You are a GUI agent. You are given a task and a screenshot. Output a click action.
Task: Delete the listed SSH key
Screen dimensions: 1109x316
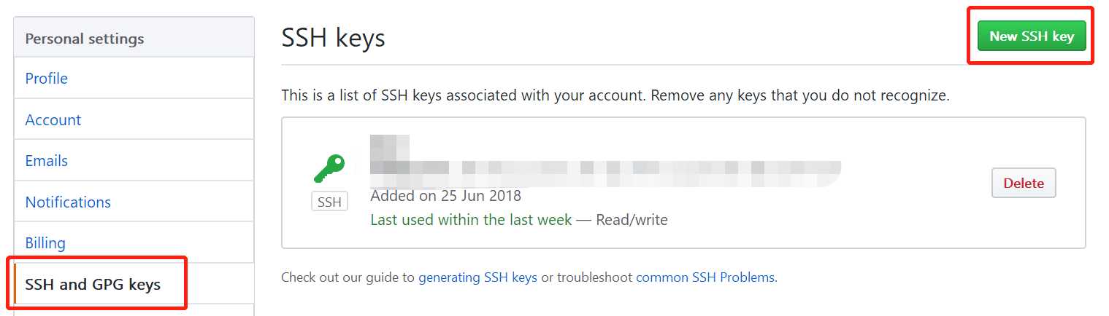(1023, 183)
